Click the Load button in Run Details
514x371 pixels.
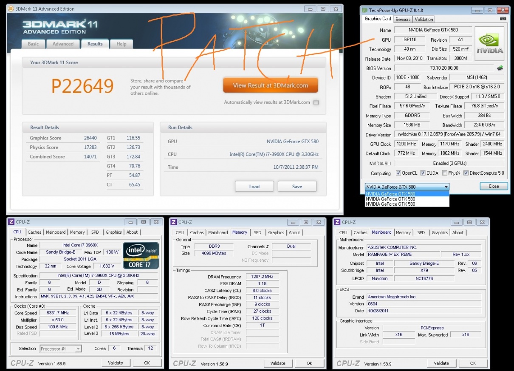254,187
